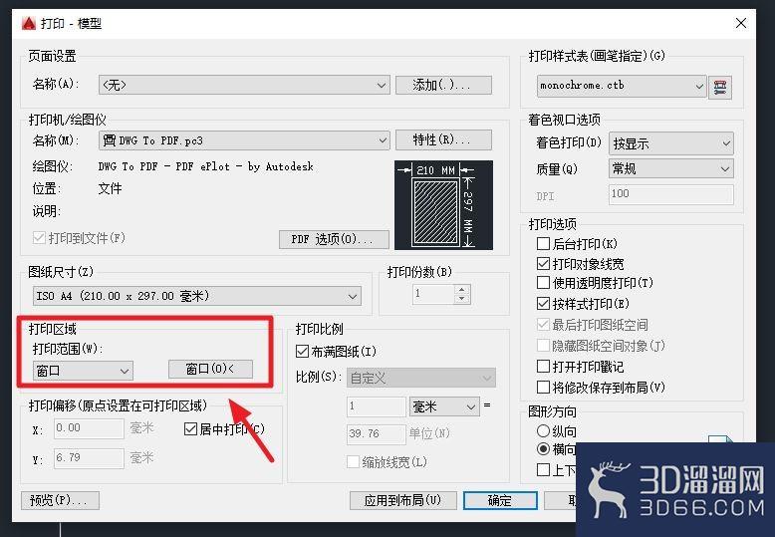Toggle 按样式打印(E) checkbox
This screenshot has height=537, width=775.
(543, 303)
